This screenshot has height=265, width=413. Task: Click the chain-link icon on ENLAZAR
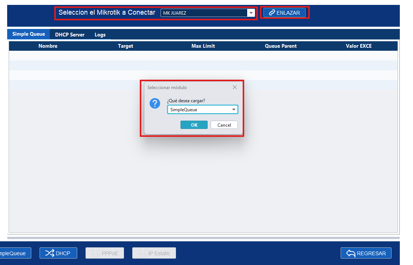(x=272, y=13)
